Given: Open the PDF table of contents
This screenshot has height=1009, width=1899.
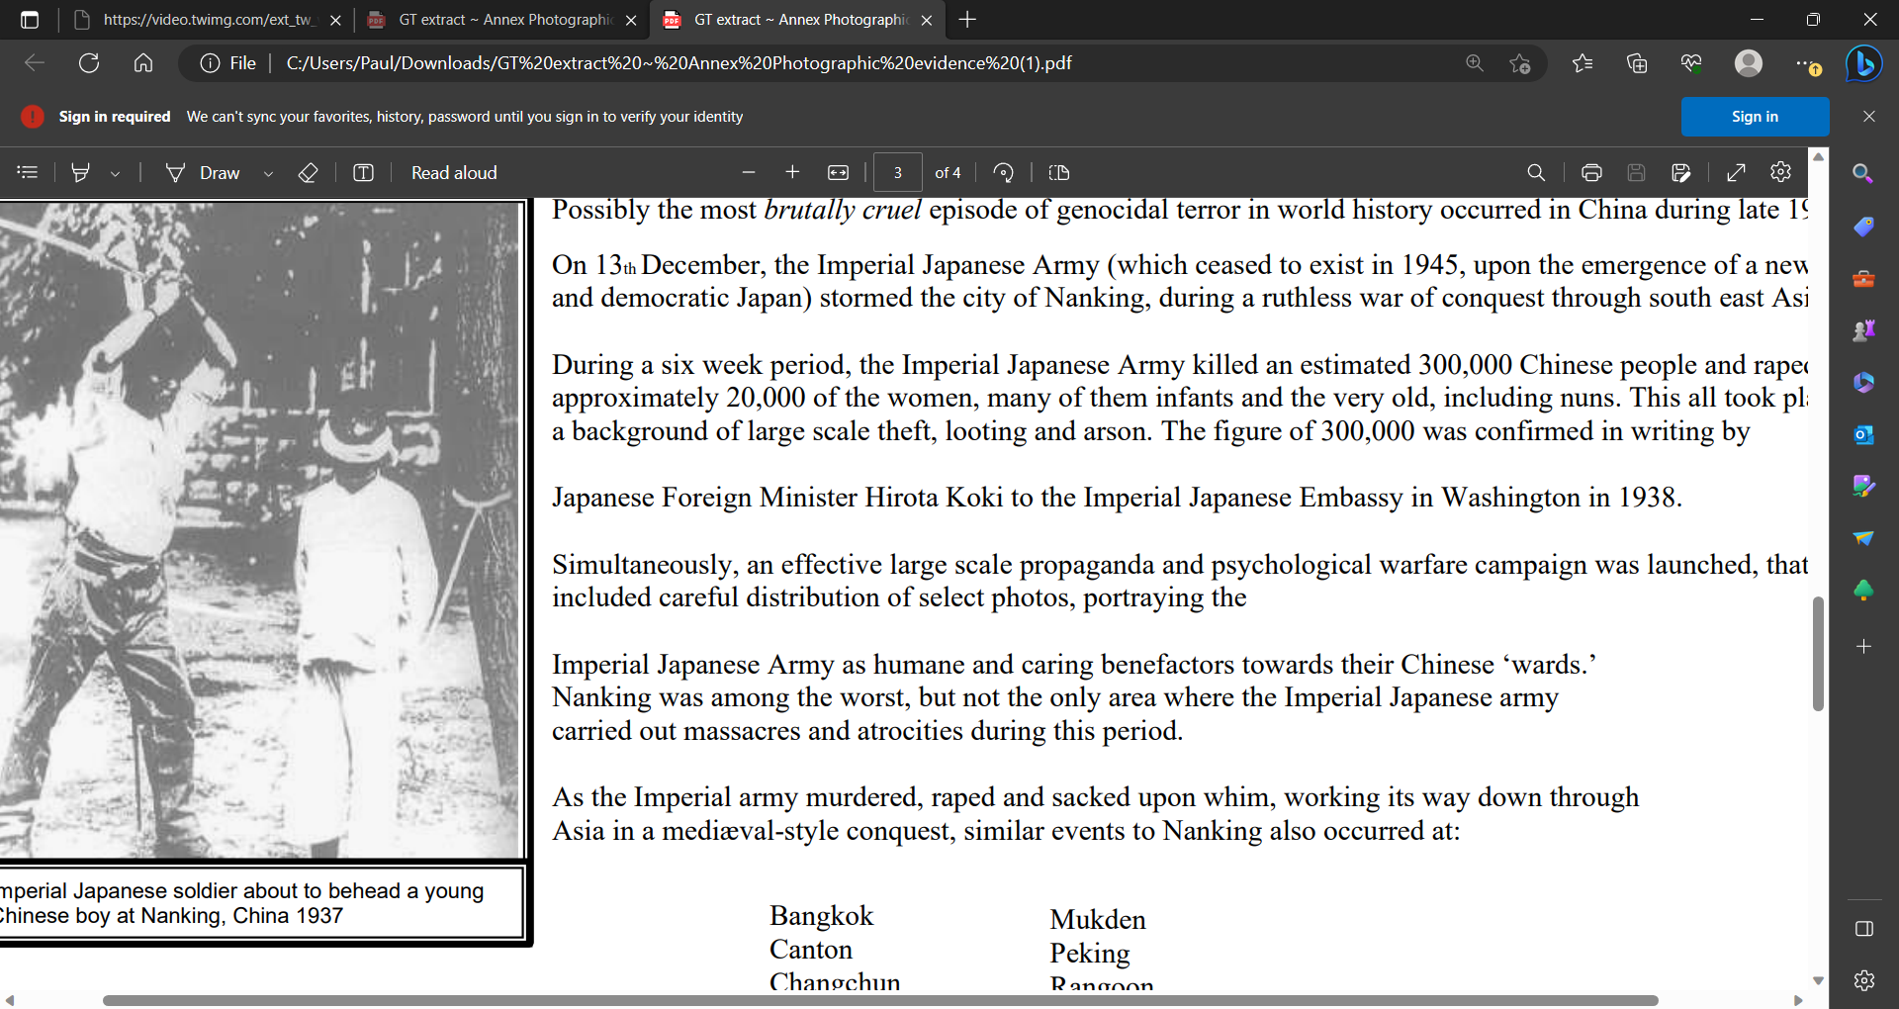Looking at the screenshot, I should point(28,172).
